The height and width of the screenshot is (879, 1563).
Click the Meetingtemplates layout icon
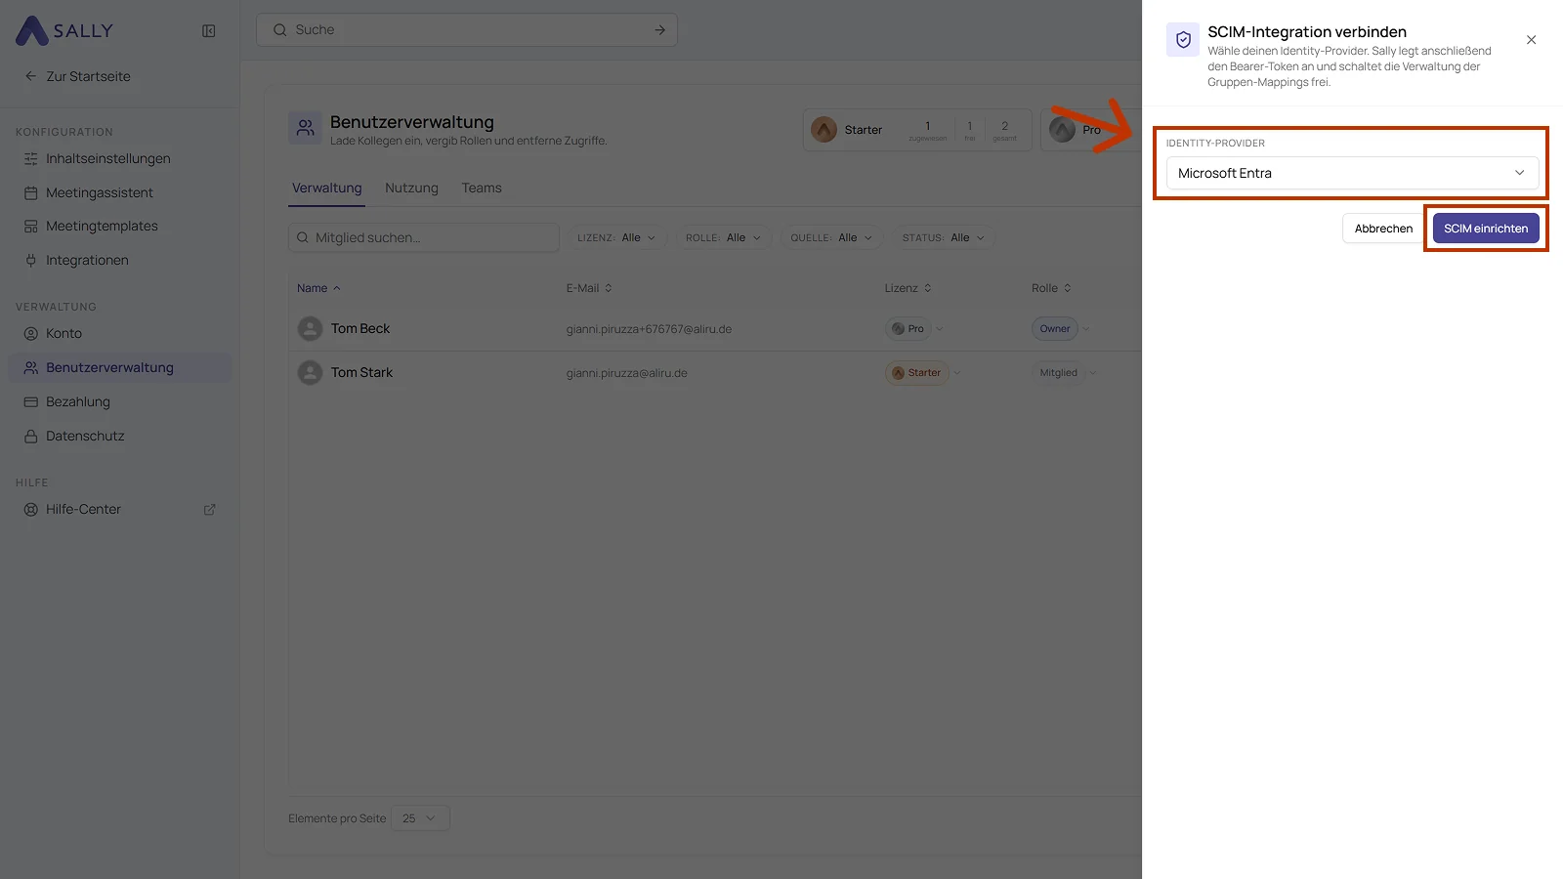(x=31, y=226)
